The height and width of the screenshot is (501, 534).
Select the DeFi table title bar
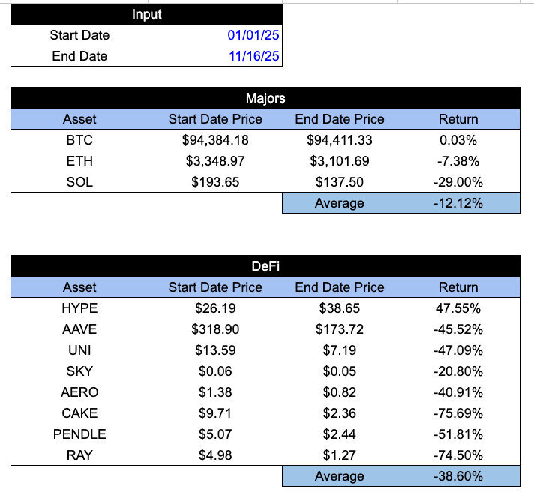(265, 266)
